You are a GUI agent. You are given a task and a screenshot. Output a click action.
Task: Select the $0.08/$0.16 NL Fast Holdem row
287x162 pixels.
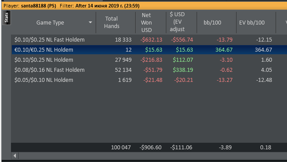click(149, 70)
